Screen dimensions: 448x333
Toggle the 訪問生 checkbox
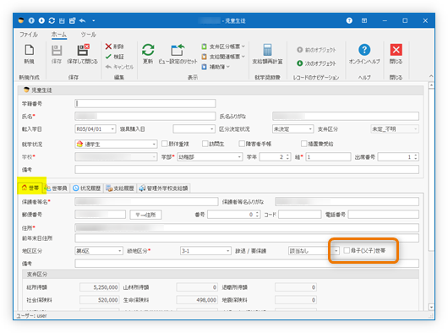click(205, 144)
